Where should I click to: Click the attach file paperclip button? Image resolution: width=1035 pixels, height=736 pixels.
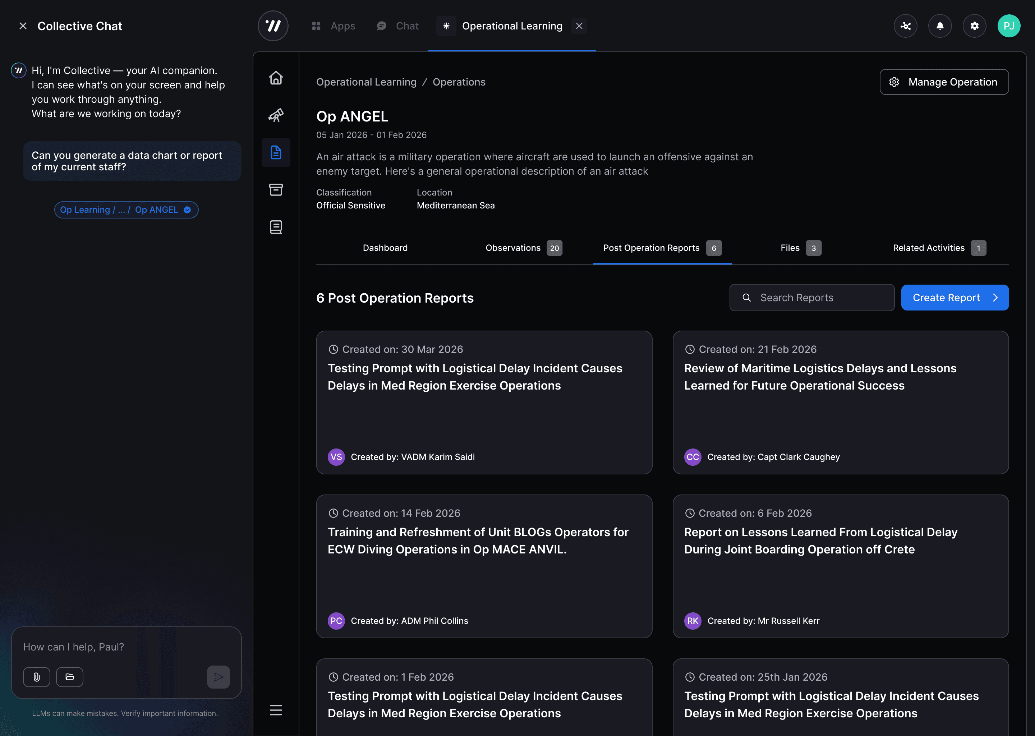coord(36,677)
